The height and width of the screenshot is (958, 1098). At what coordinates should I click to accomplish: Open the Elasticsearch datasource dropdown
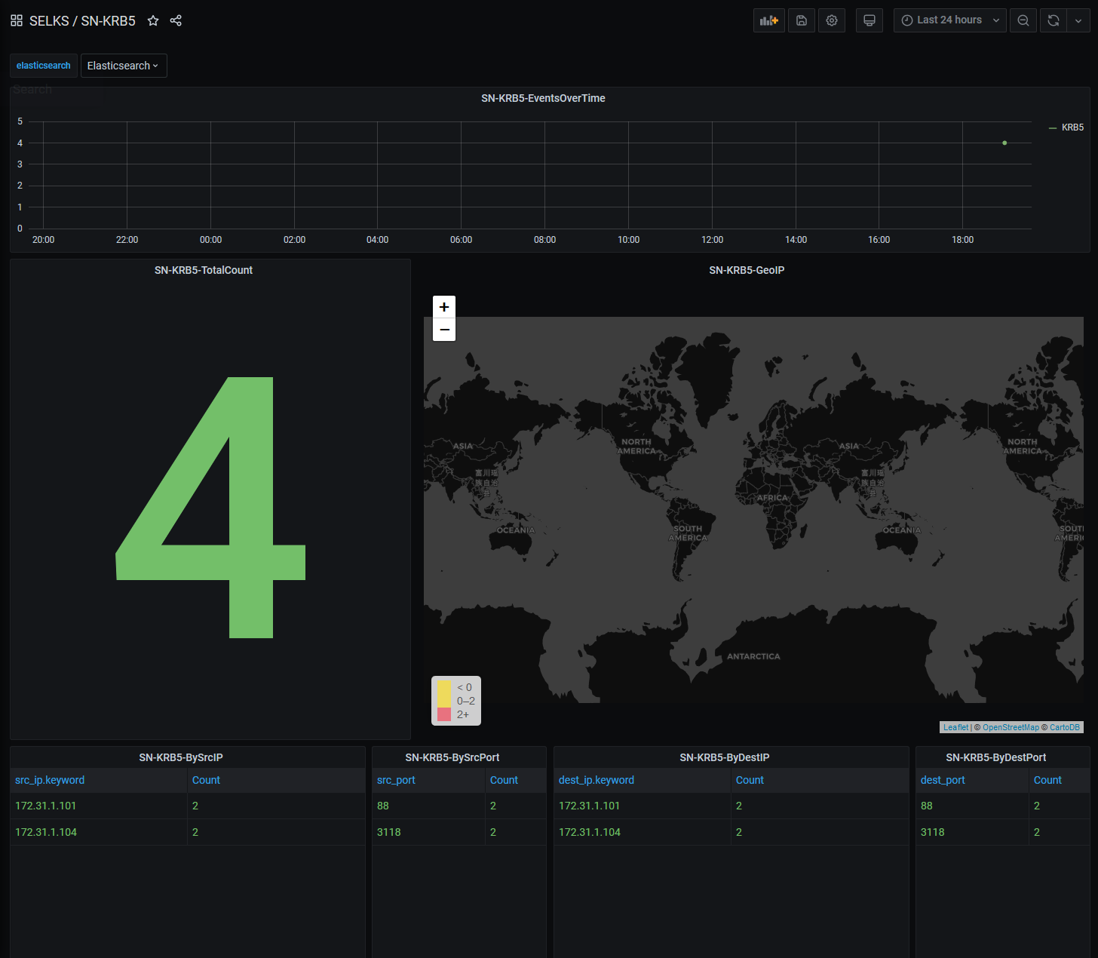[x=124, y=66]
